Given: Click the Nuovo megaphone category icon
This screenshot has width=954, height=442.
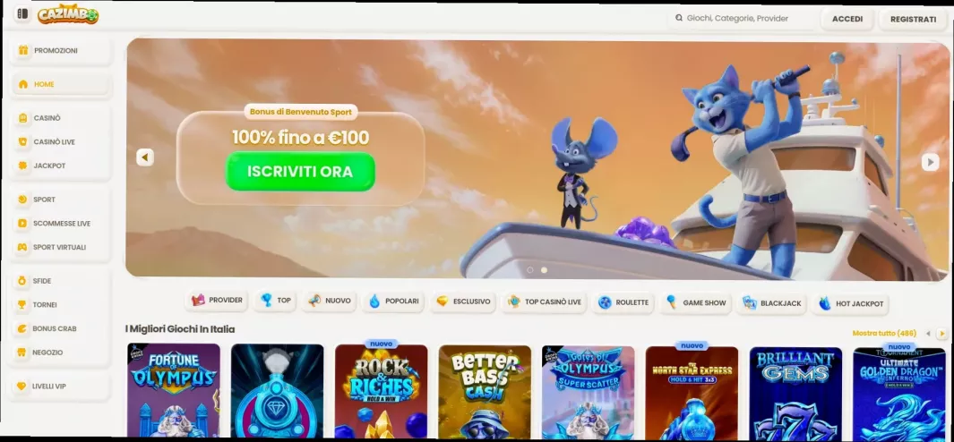Looking at the screenshot, I should tap(314, 301).
